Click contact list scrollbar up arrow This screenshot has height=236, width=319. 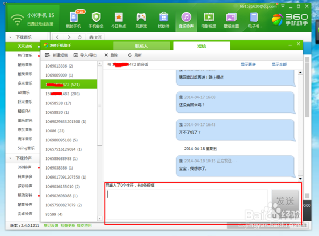pos(100,63)
